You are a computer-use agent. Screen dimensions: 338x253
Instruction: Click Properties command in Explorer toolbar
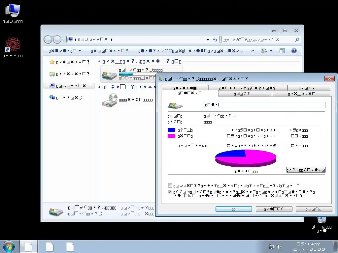pos(109,51)
